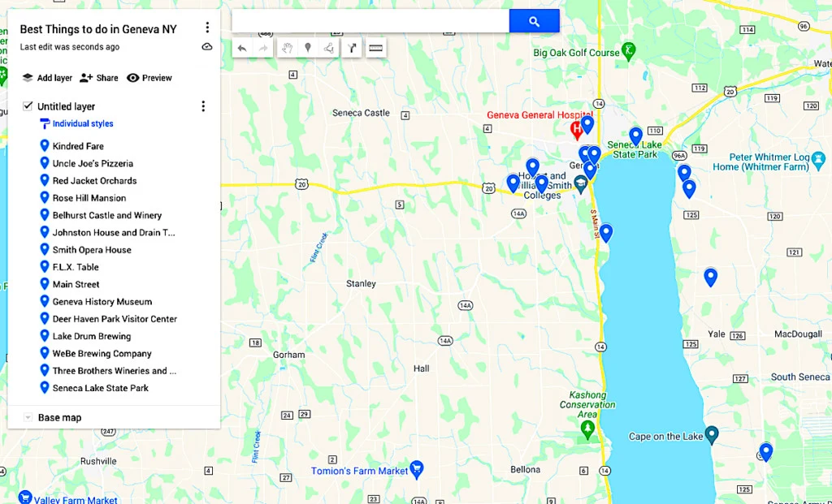Open Untitled layer options three-dot menu
832x504 pixels.
tap(202, 106)
